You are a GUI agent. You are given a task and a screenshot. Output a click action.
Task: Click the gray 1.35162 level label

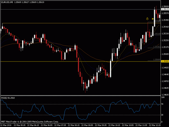pyautogui.click(x=157, y=47)
